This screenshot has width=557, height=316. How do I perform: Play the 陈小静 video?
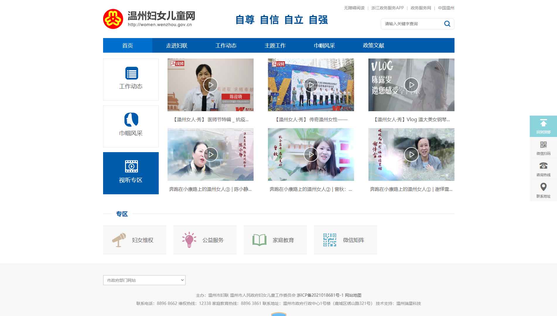click(x=211, y=154)
